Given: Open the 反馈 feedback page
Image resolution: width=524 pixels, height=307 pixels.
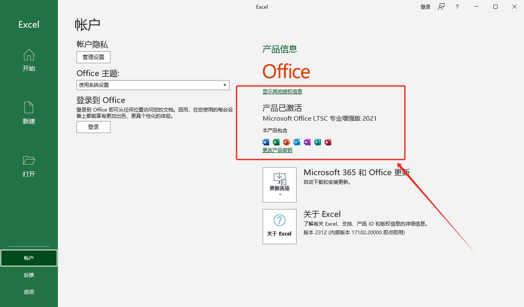Looking at the screenshot, I should click(29, 275).
